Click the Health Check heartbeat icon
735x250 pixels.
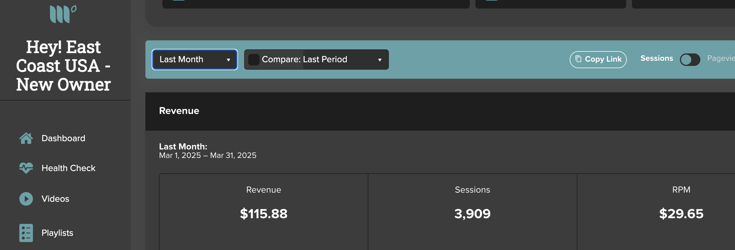tap(26, 168)
